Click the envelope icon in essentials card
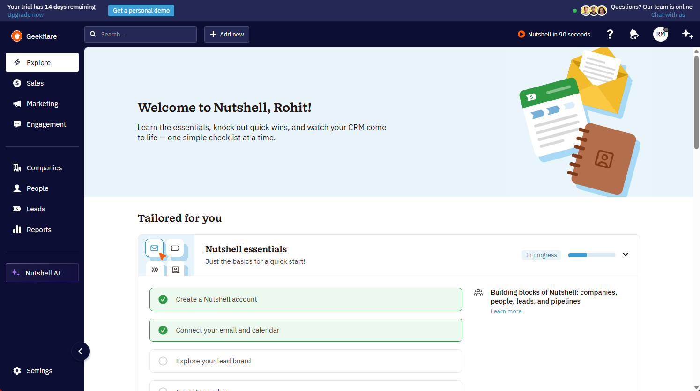This screenshot has height=391, width=700. [154, 248]
